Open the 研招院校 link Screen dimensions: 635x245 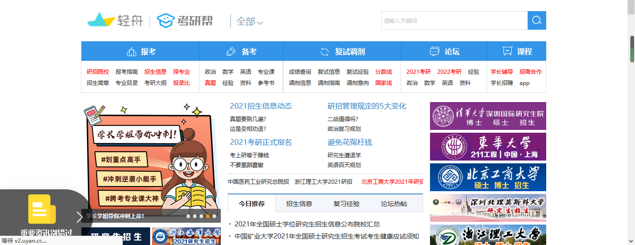(98, 72)
